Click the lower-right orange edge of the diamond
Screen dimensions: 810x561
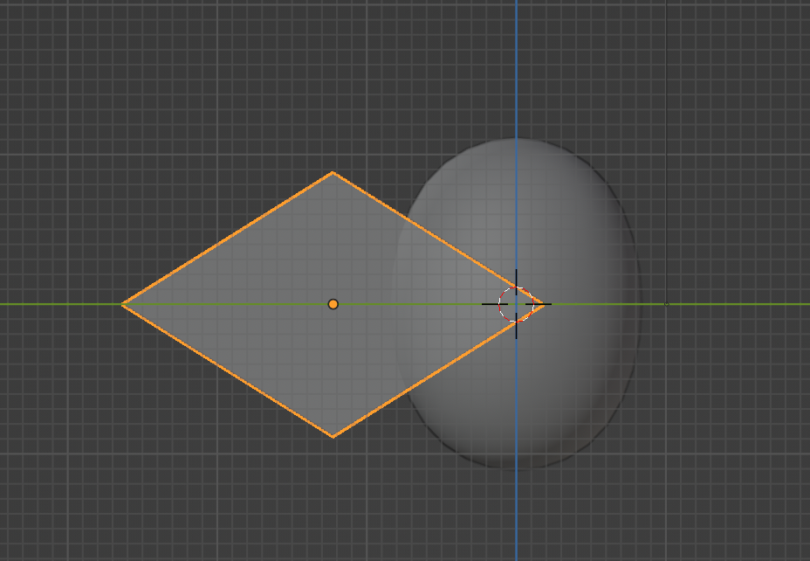tap(436, 371)
